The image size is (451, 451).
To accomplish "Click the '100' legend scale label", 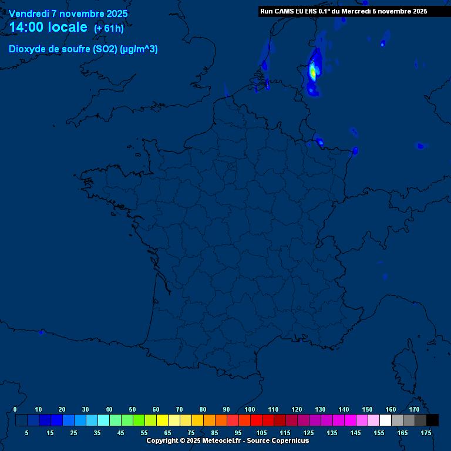I will click(x=250, y=409).
